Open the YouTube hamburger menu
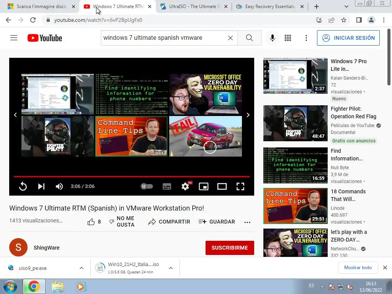392x294 pixels. (x=14, y=38)
